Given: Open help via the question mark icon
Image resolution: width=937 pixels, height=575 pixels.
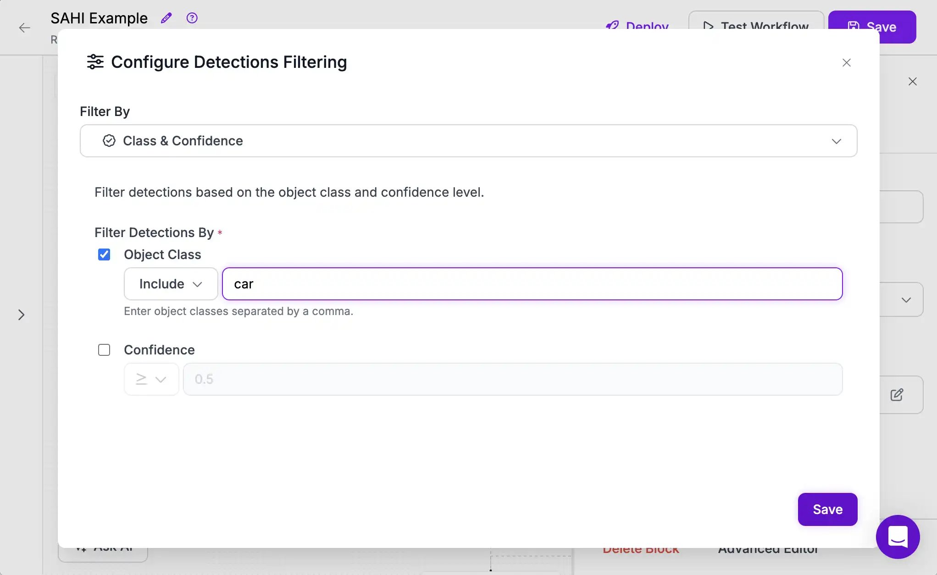Looking at the screenshot, I should pyautogui.click(x=192, y=18).
